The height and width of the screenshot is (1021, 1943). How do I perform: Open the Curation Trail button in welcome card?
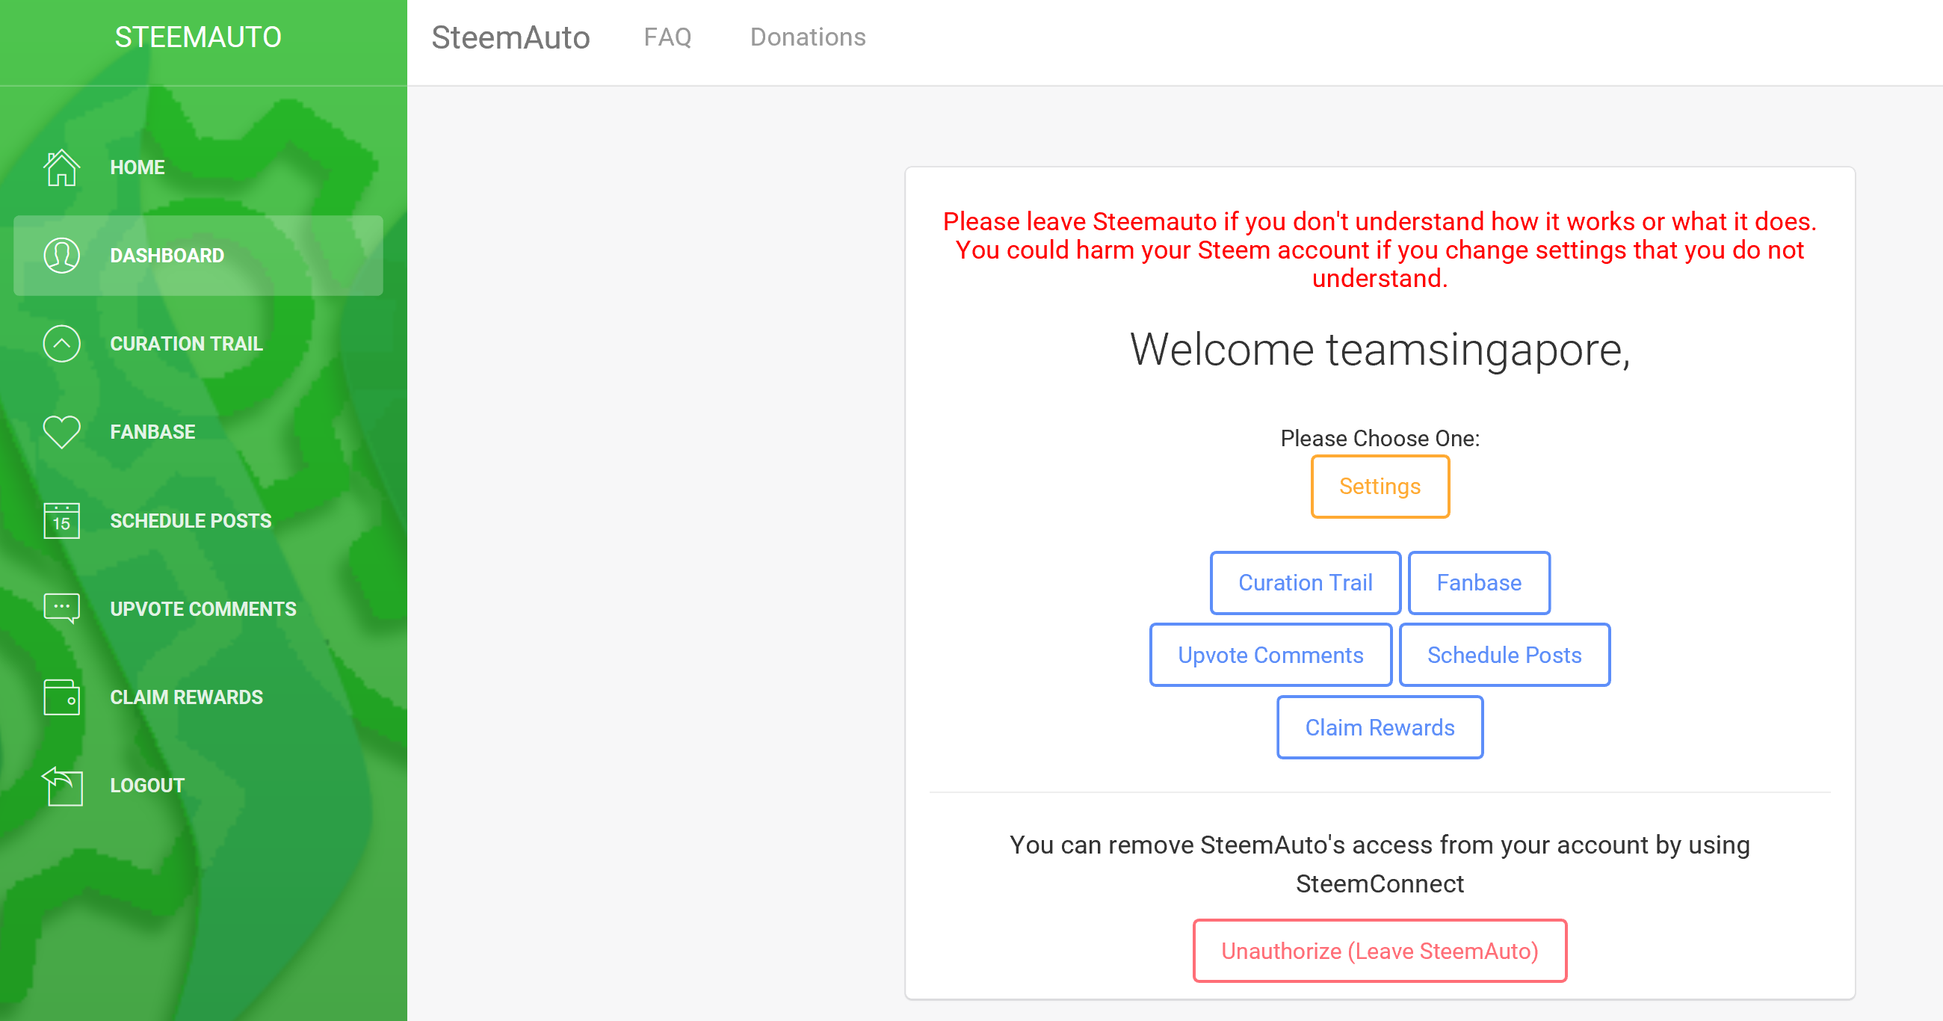click(x=1304, y=582)
